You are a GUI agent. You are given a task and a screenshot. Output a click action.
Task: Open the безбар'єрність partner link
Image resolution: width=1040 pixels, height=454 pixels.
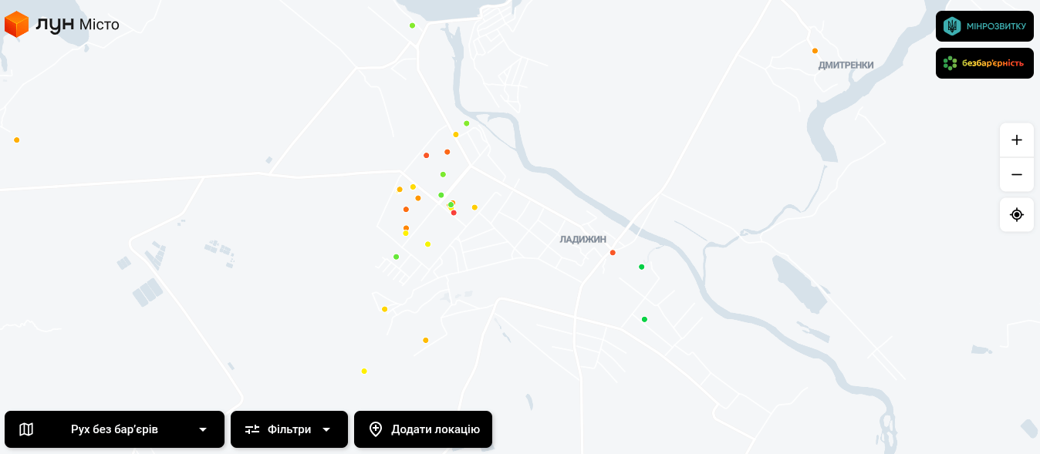pos(984,63)
